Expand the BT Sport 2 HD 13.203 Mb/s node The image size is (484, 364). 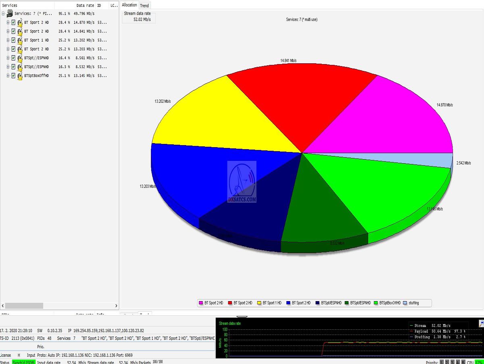pos(8,49)
